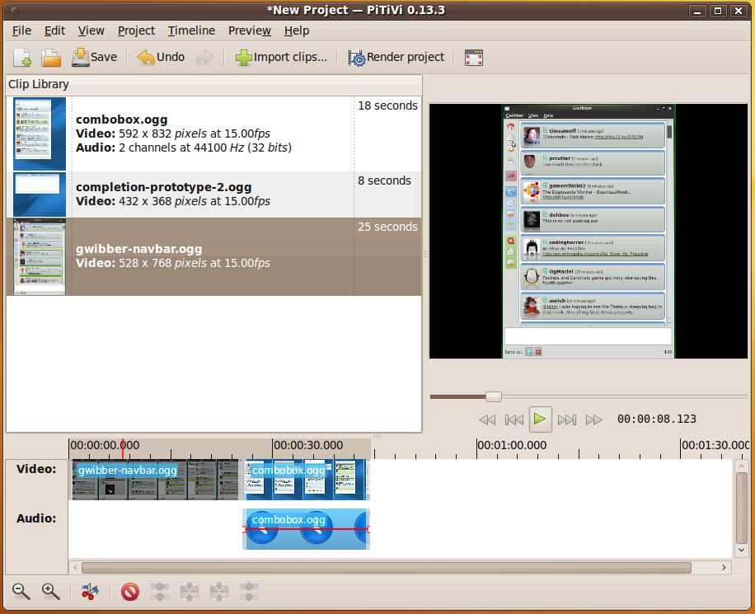Click the timeline vertical scrollbar up arrow
This screenshot has width=755, height=614.
point(742,466)
